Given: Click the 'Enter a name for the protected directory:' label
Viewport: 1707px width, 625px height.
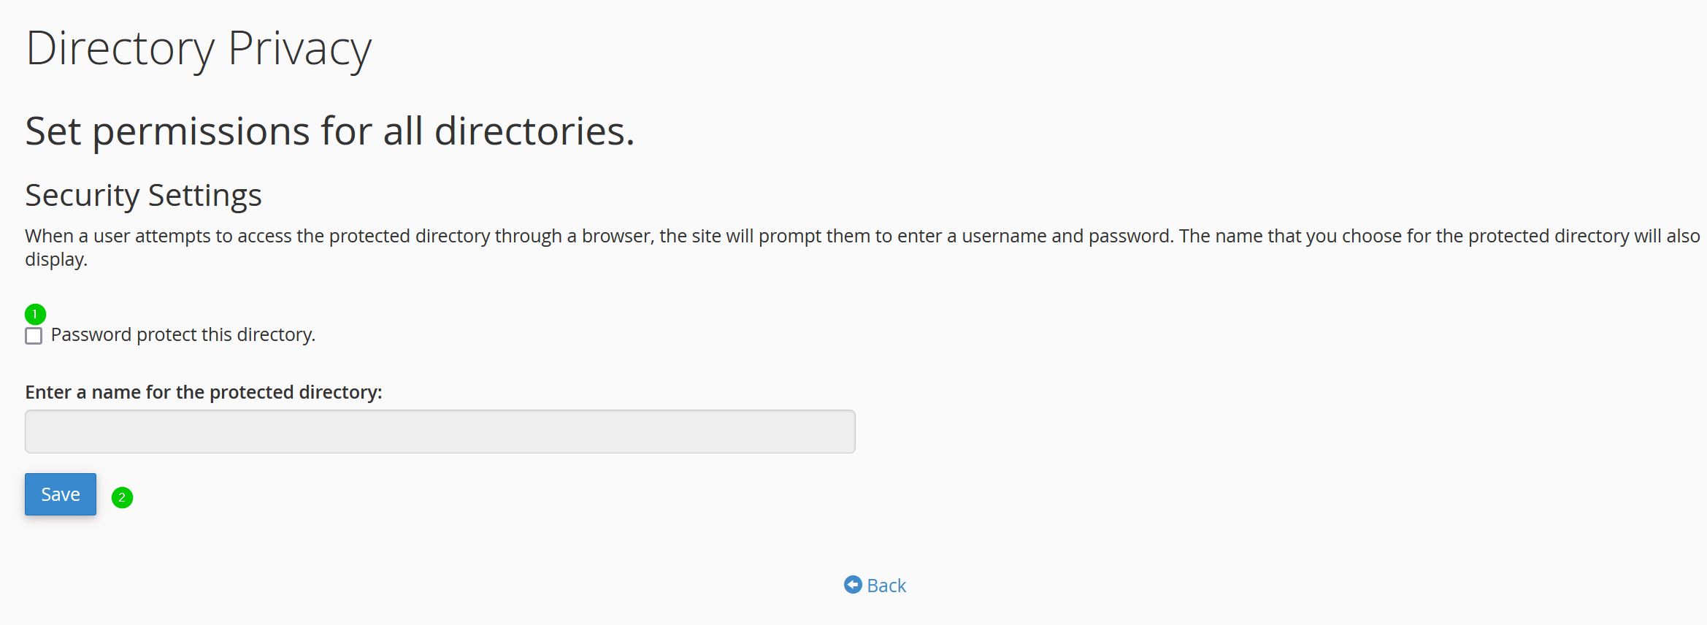Looking at the screenshot, I should point(204,392).
